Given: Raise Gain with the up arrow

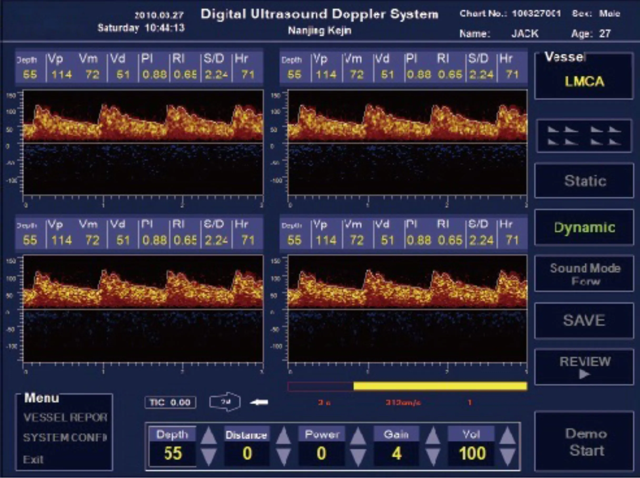Looking at the screenshot, I should click(x=433, y=436).
